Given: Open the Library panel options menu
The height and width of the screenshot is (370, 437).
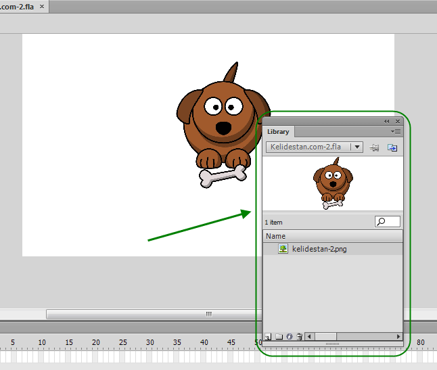Looking at the screenshot, I should (396, 131).
